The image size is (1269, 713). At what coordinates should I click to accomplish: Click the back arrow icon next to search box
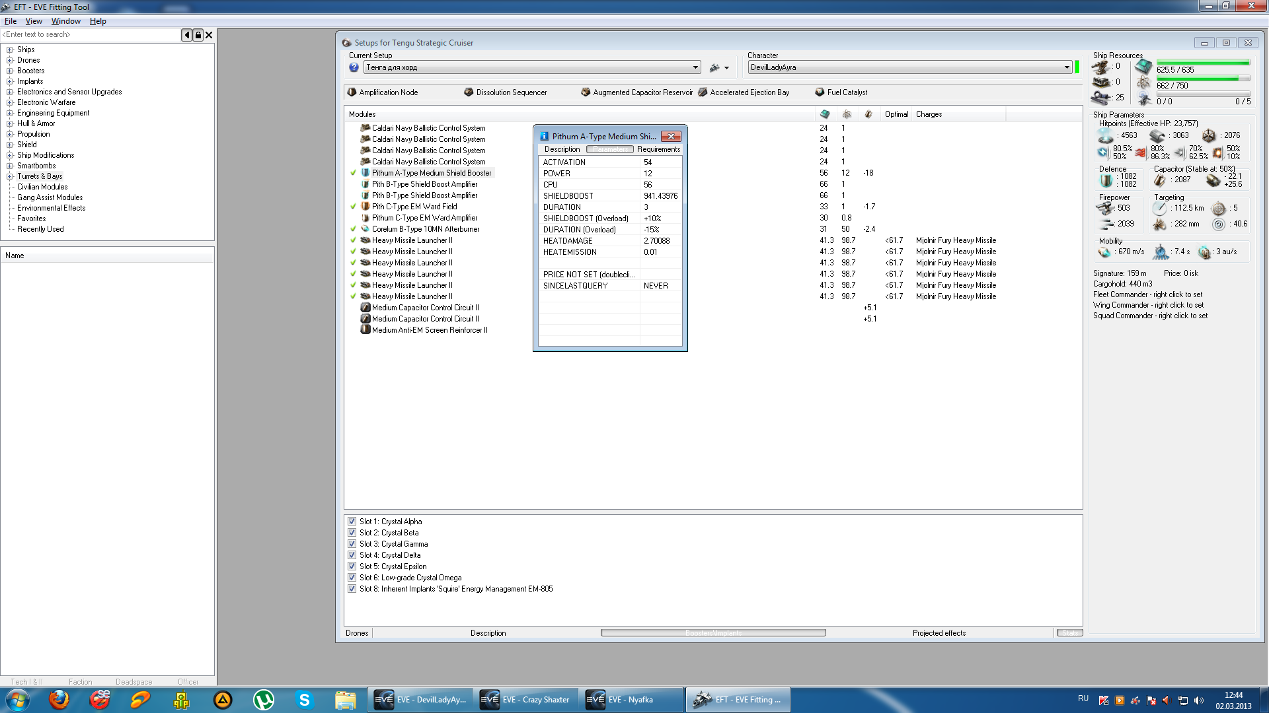click(187, 35)
